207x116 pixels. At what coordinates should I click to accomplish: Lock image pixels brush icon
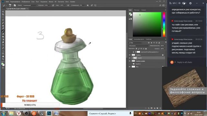[139, 49]
